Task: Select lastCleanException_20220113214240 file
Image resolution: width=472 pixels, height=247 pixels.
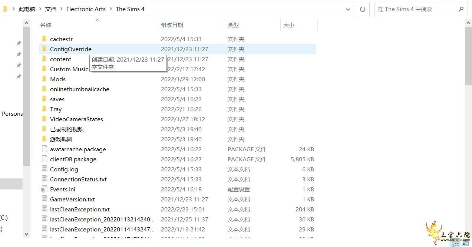Action: [x=102, y=219]
